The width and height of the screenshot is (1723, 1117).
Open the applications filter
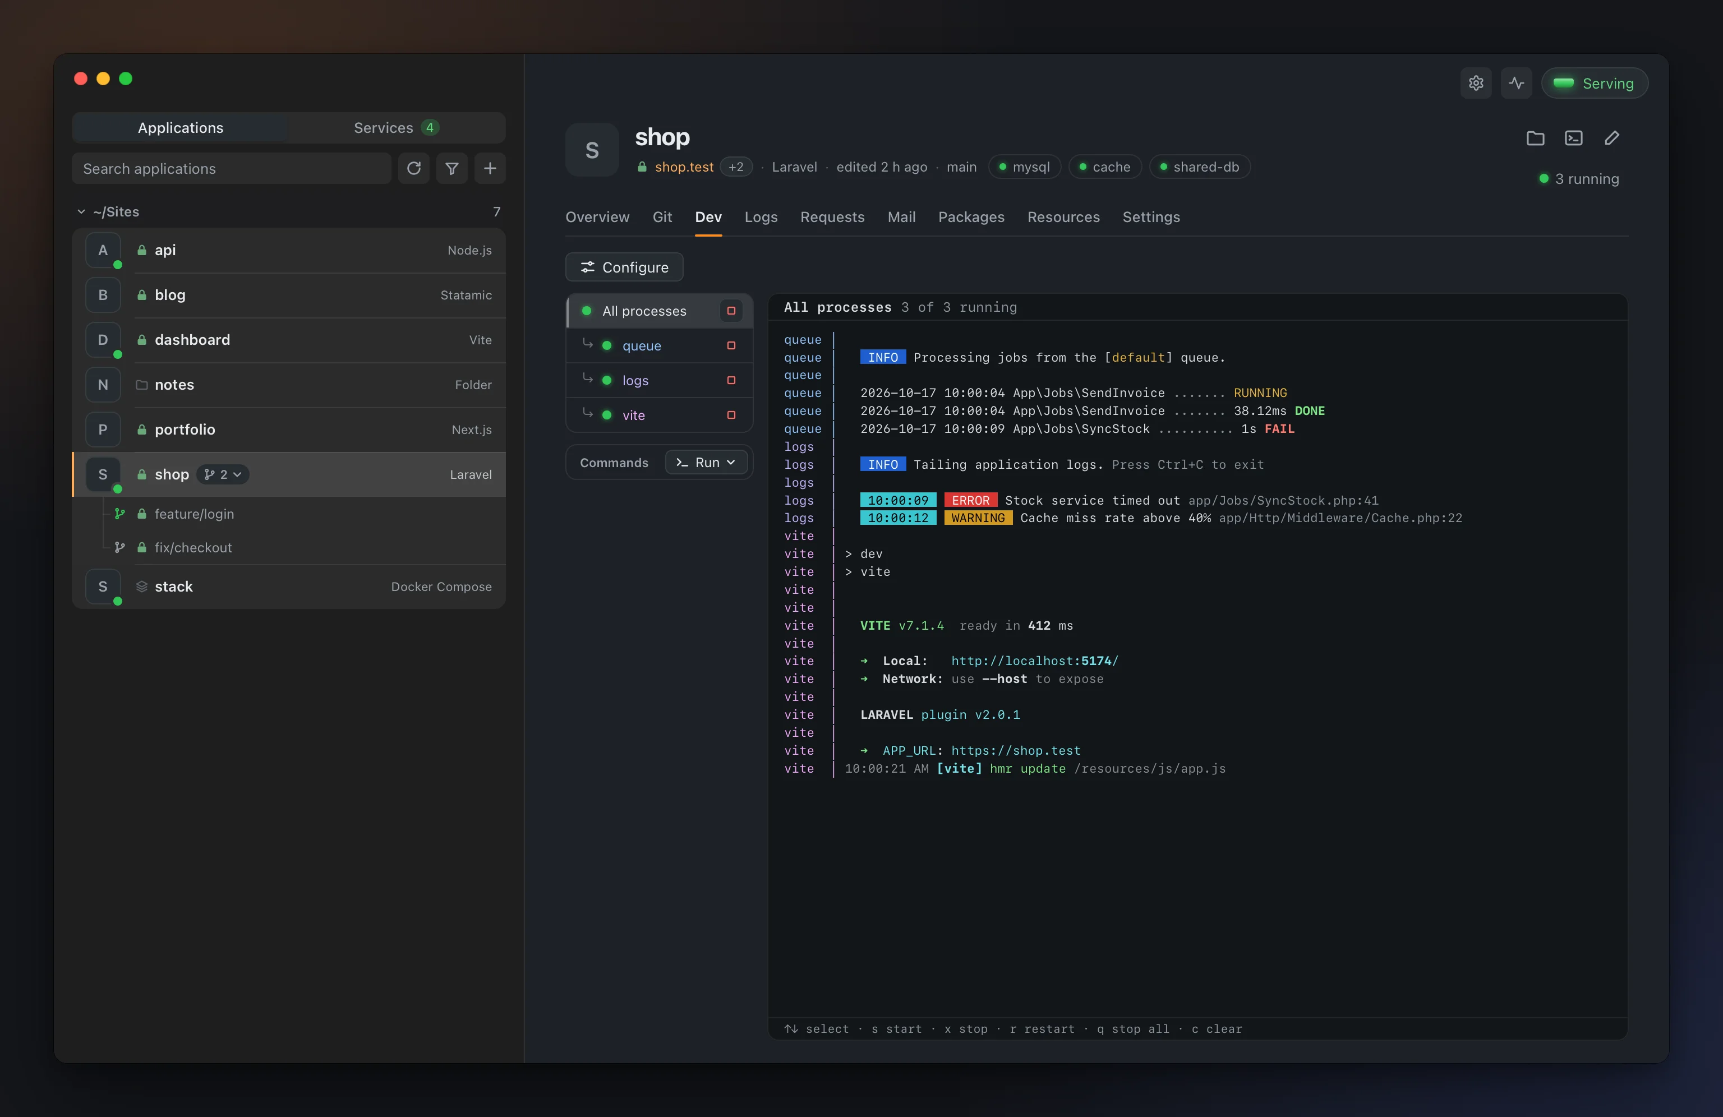[452, 169]
